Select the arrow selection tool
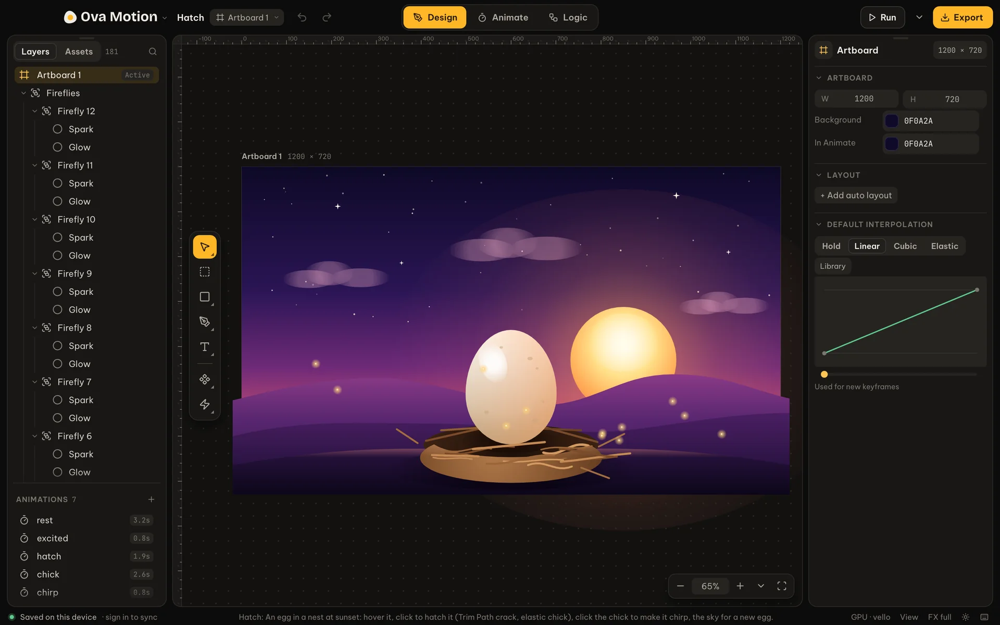The width and height of the screenshot is (1000, 625). pos(205,247)
